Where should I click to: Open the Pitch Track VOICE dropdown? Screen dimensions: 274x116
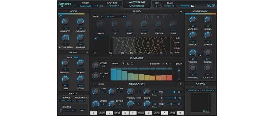tap(81, 101)
